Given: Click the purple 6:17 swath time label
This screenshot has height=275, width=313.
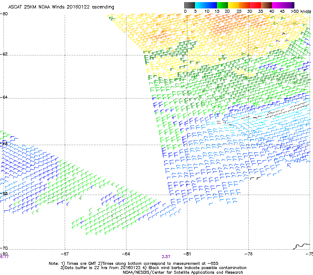Looking at the screenshot, I should pyautogui.click(x=4, y=257).
